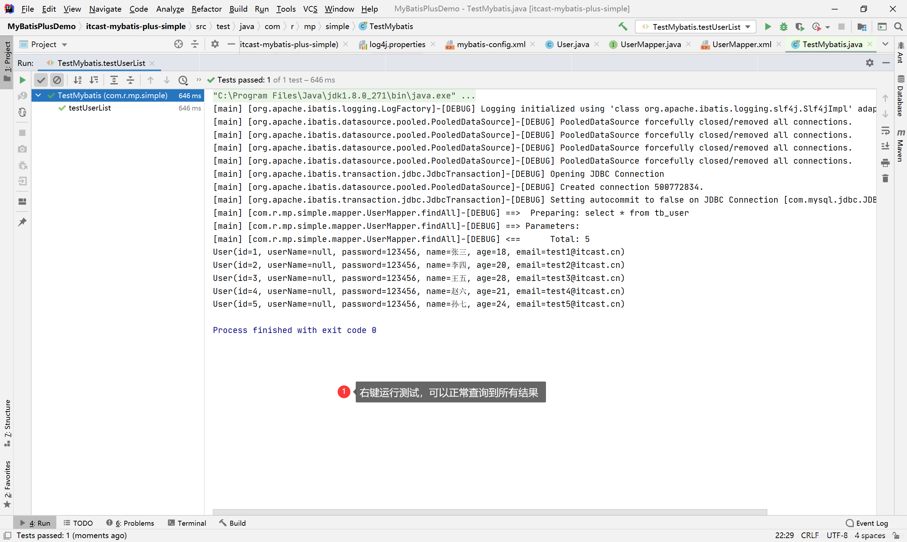Viewport: 907px width, 542px height.
Task: Locate opened file crosshair icon
Action: tap(178, 44)
